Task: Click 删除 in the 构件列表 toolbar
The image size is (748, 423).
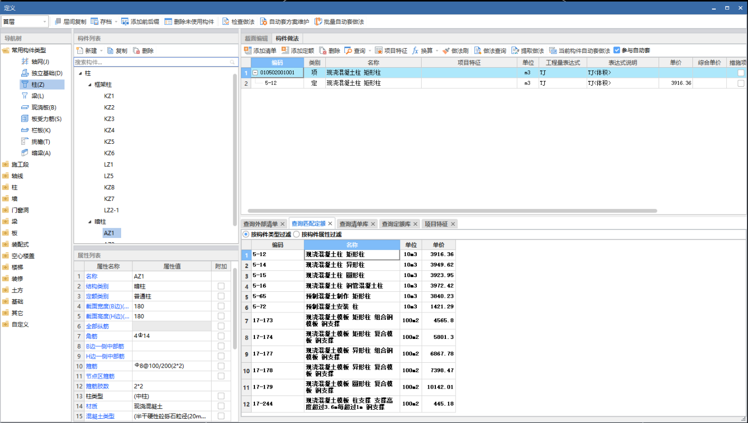Action: (143, 51)
